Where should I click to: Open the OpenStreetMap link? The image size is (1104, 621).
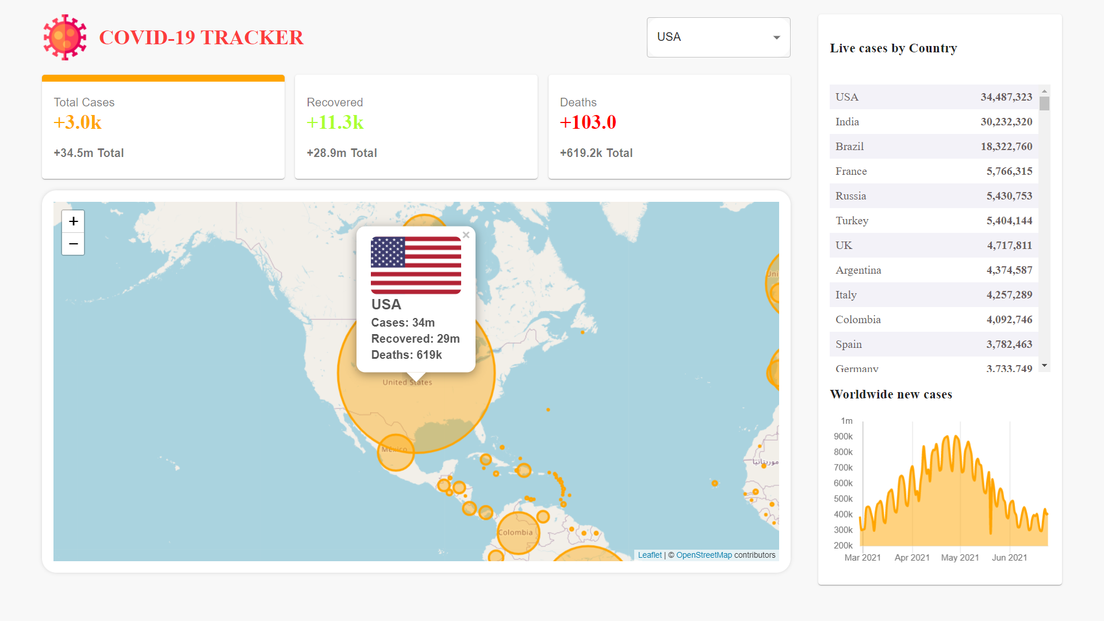pyautogui.click(x=704, y=555)
